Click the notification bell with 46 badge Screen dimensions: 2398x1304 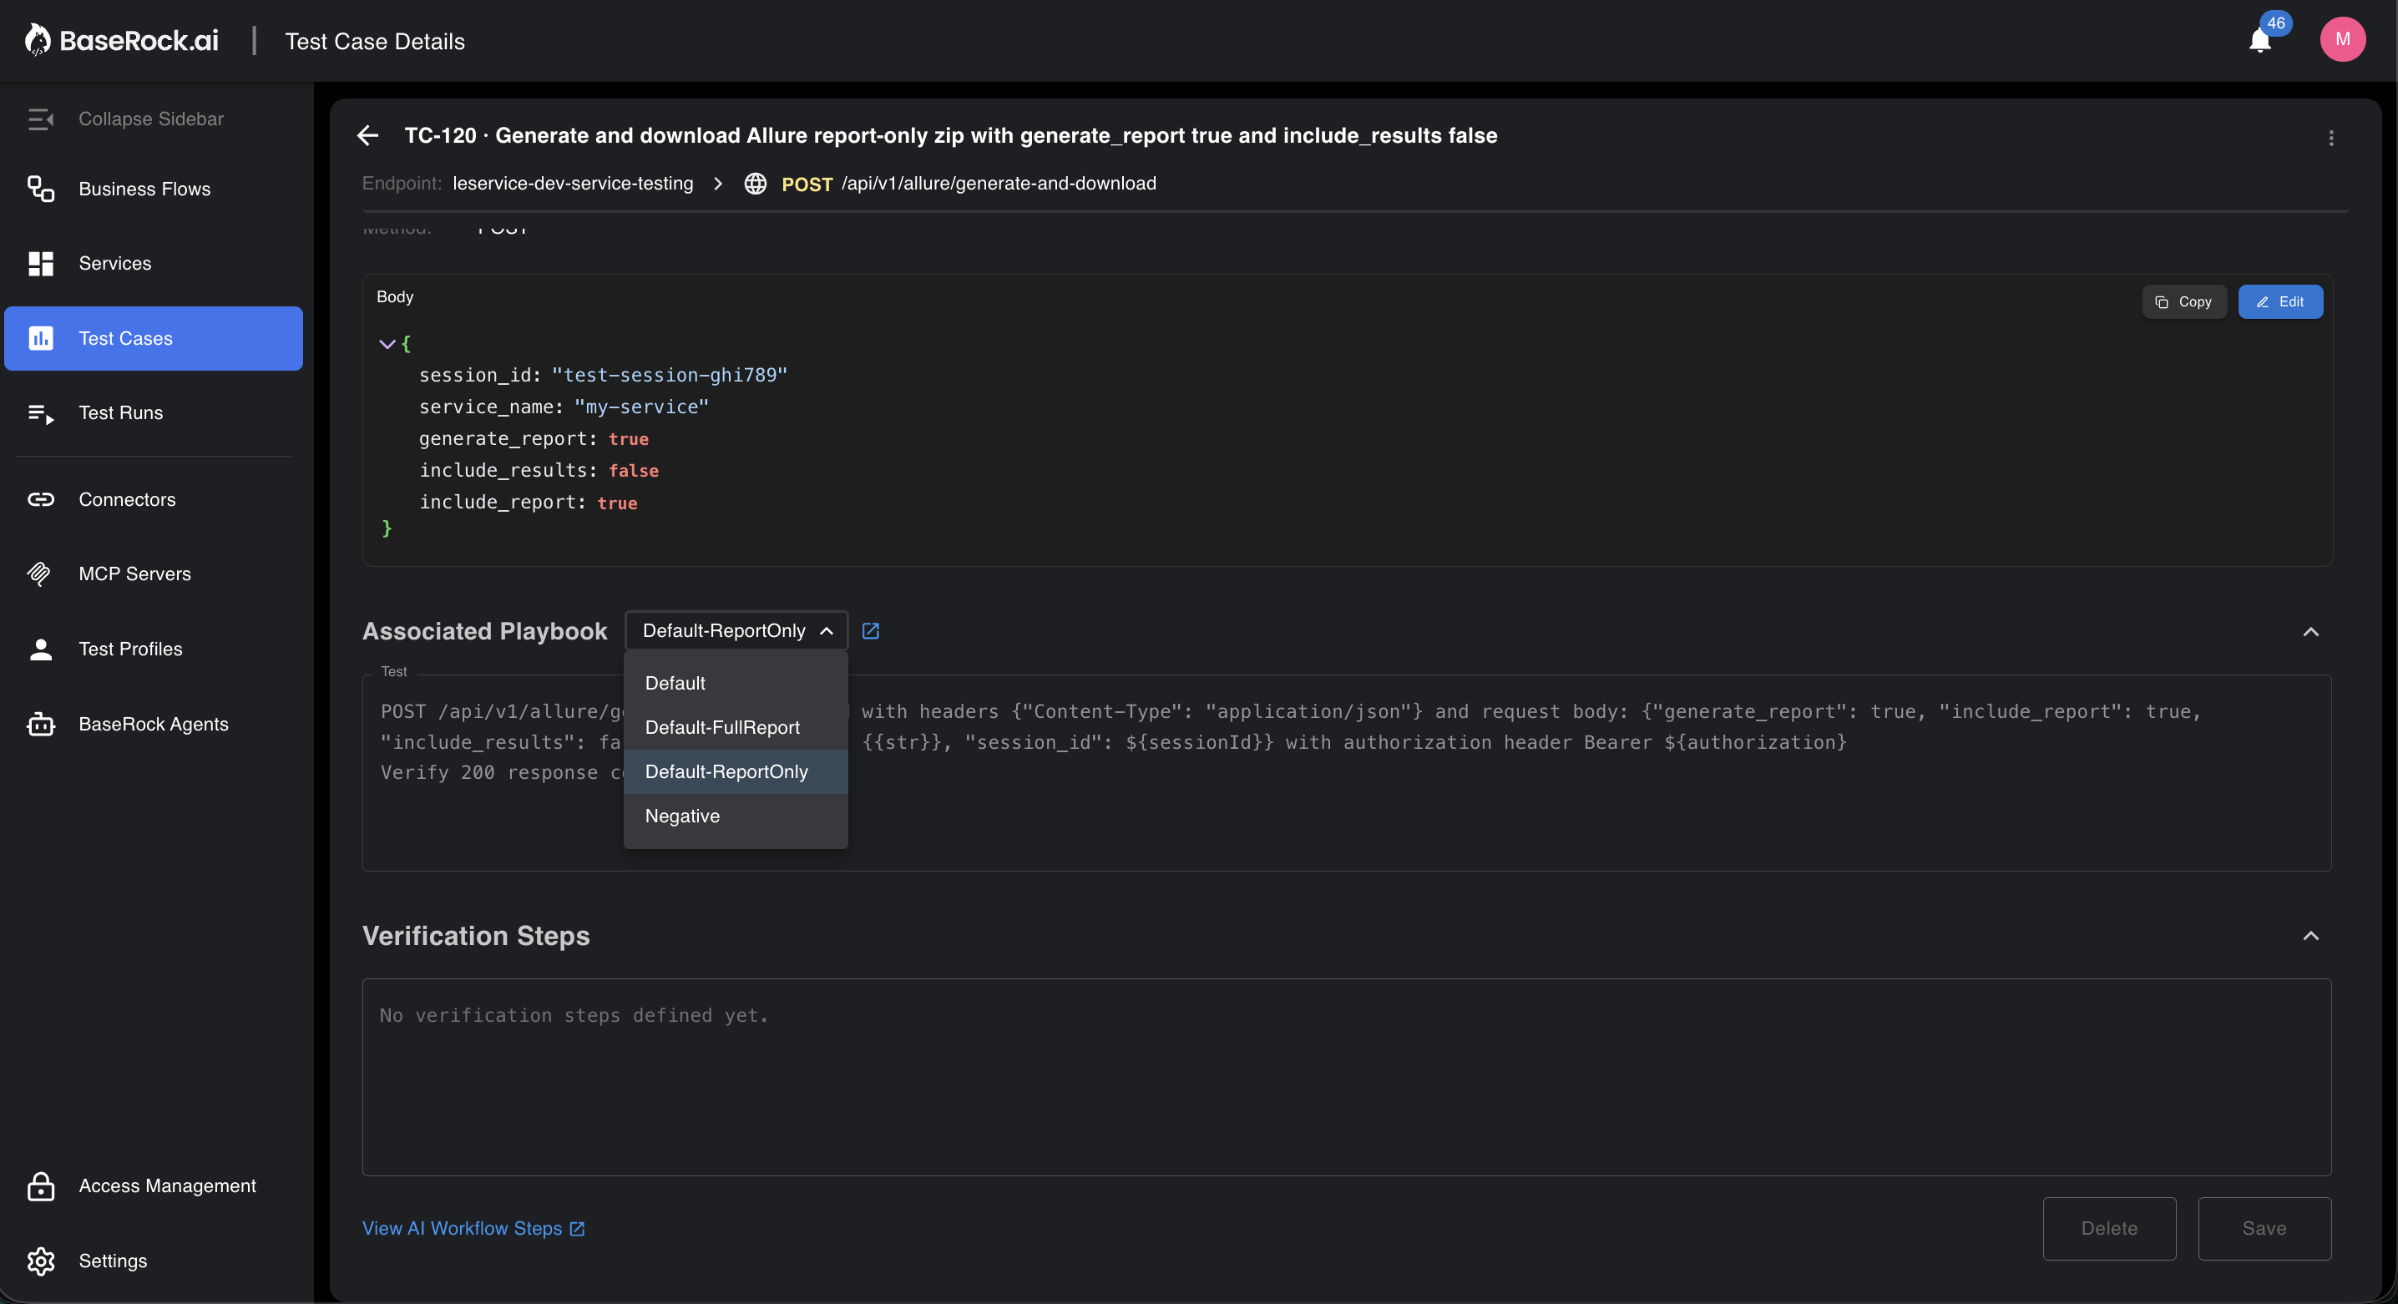tap(2259, 39)
